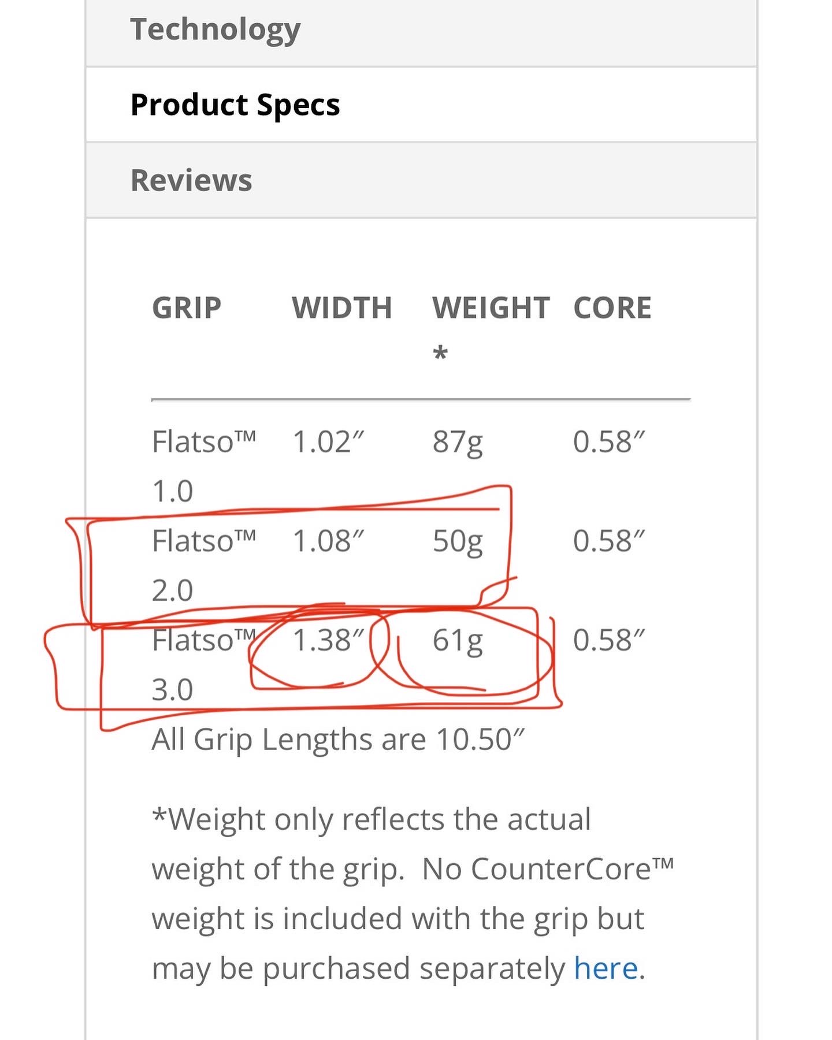Click the 50g weight value
This screenshot has height=1040, width=832.
pos(458,542)
